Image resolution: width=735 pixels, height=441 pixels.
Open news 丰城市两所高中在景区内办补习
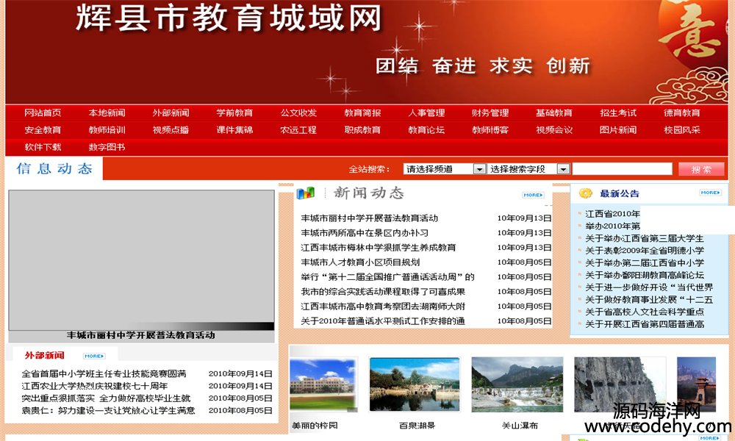(365, 233)
